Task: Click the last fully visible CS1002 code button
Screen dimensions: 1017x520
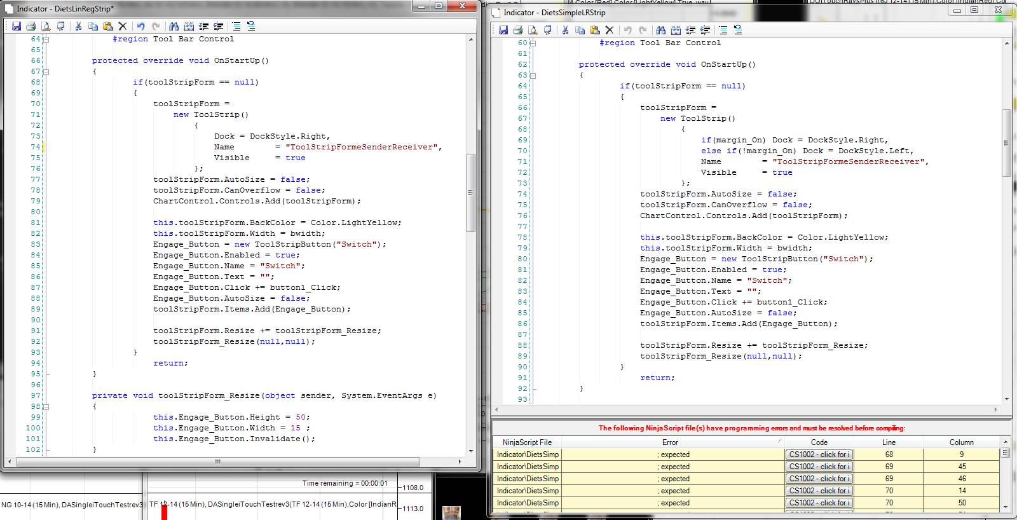Action: click(x=819, y=503)
